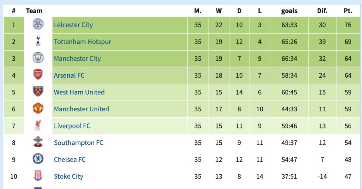Click the Southampton FC crest icon
This screenshot has height=189, width=362.
(38, 142)
